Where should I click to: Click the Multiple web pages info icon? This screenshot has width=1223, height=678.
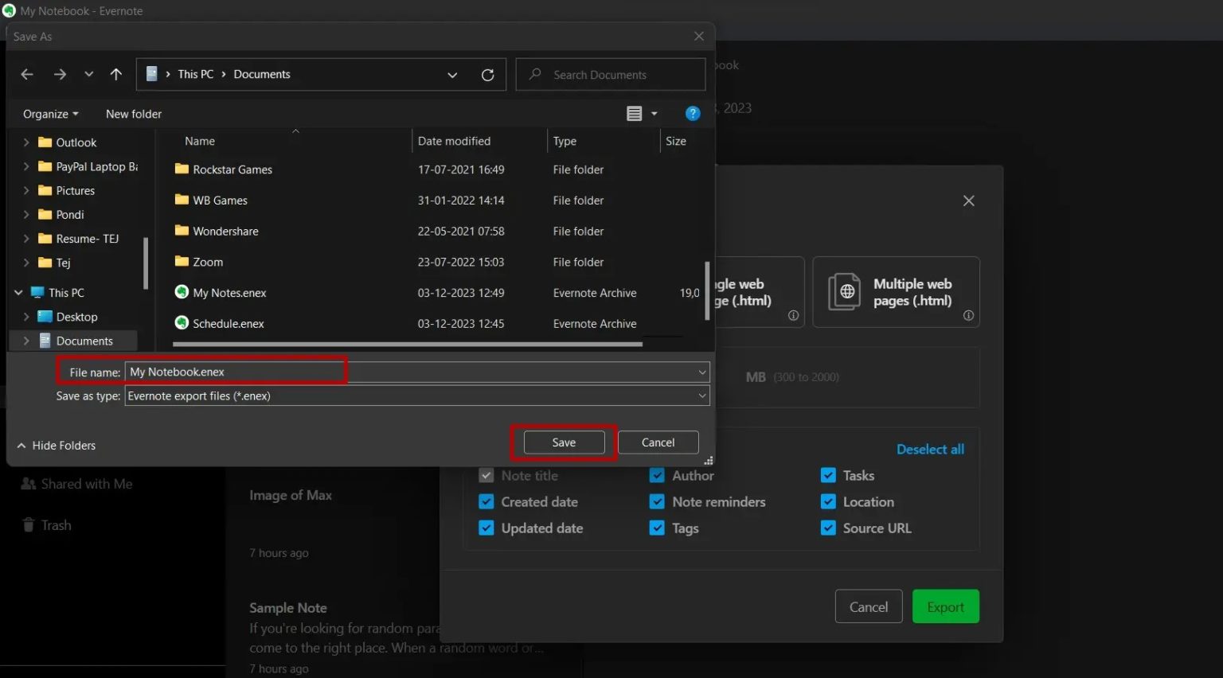click(968, 315)
